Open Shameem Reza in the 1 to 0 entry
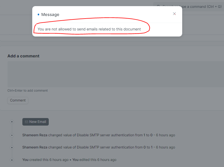The width and height of the screenshot is (224, 167). (x=35, y=135)
